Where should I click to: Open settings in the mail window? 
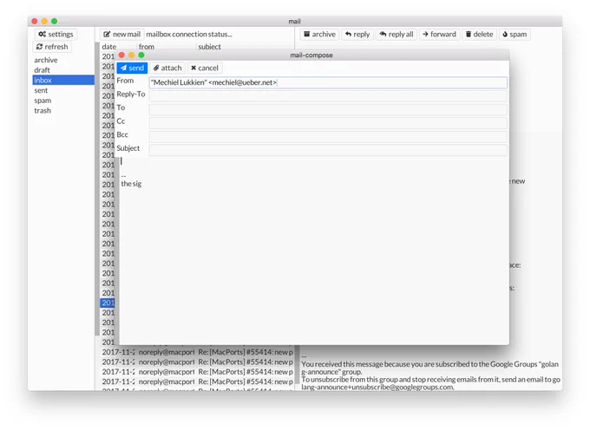point(56,34)
